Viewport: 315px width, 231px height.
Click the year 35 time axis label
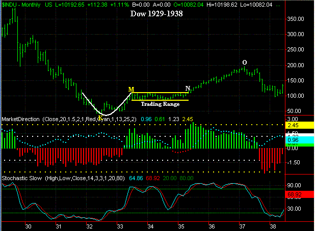[181, 226]
